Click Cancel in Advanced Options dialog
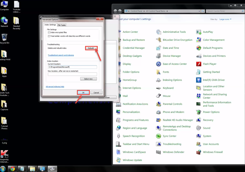The width and height of the screenshot is (245, 172). tap(96, 92)
